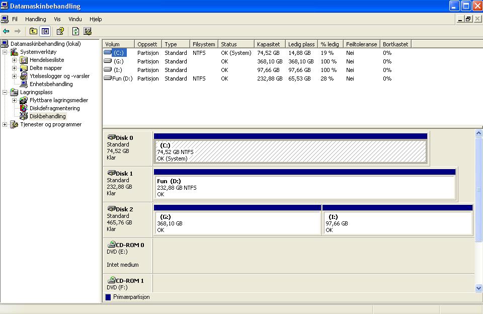This screenshot has height=314, width=483.
Task: Click the Tjenester og programmer icon
Action: pyautogui.click(x=14, y=124)
